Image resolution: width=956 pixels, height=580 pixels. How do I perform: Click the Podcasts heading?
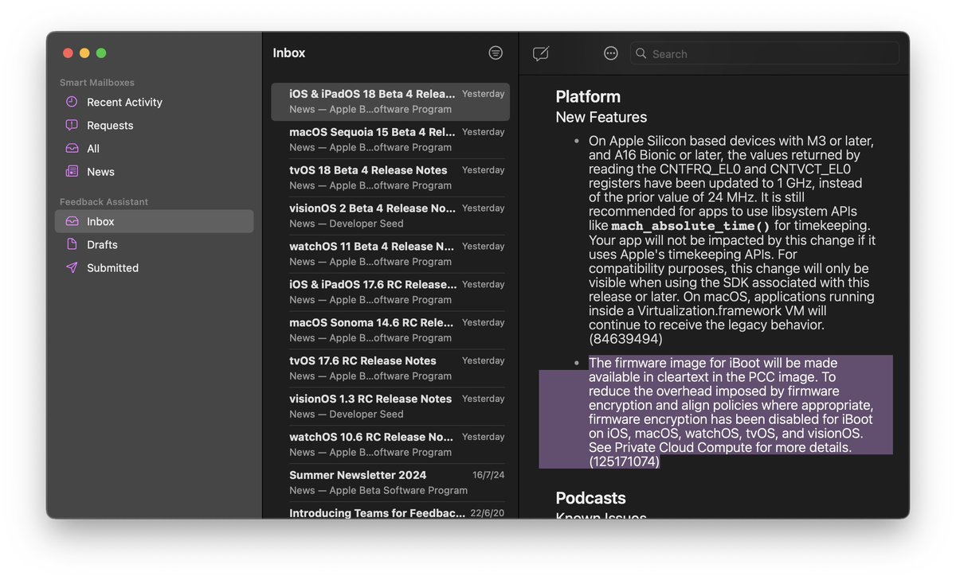(590, 498)
